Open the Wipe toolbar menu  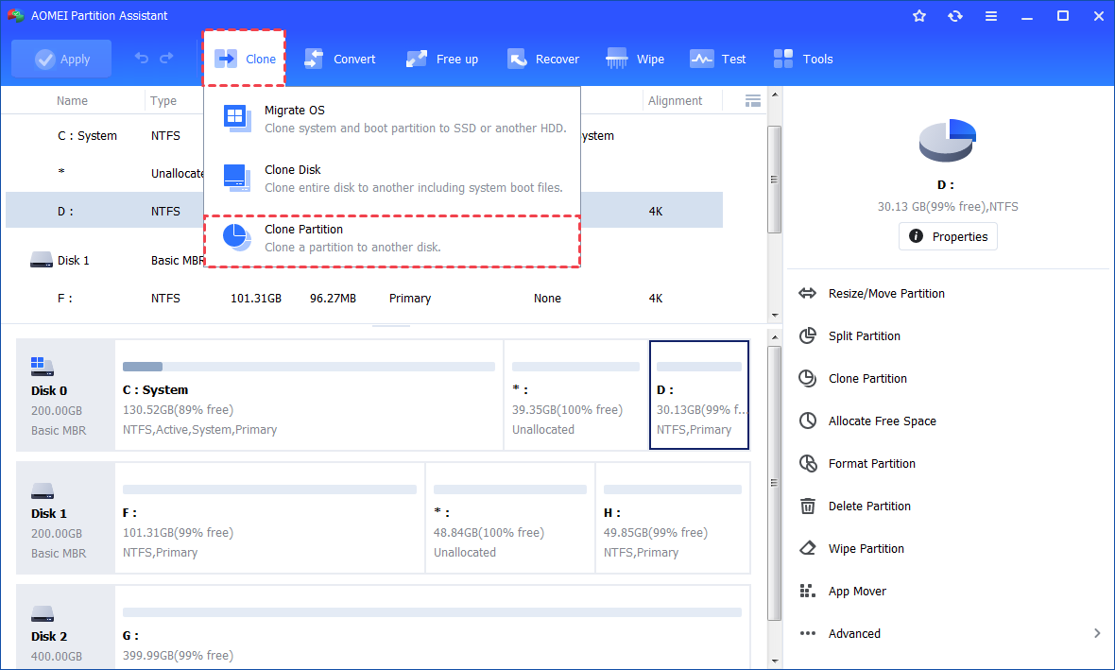coord(635,59)
